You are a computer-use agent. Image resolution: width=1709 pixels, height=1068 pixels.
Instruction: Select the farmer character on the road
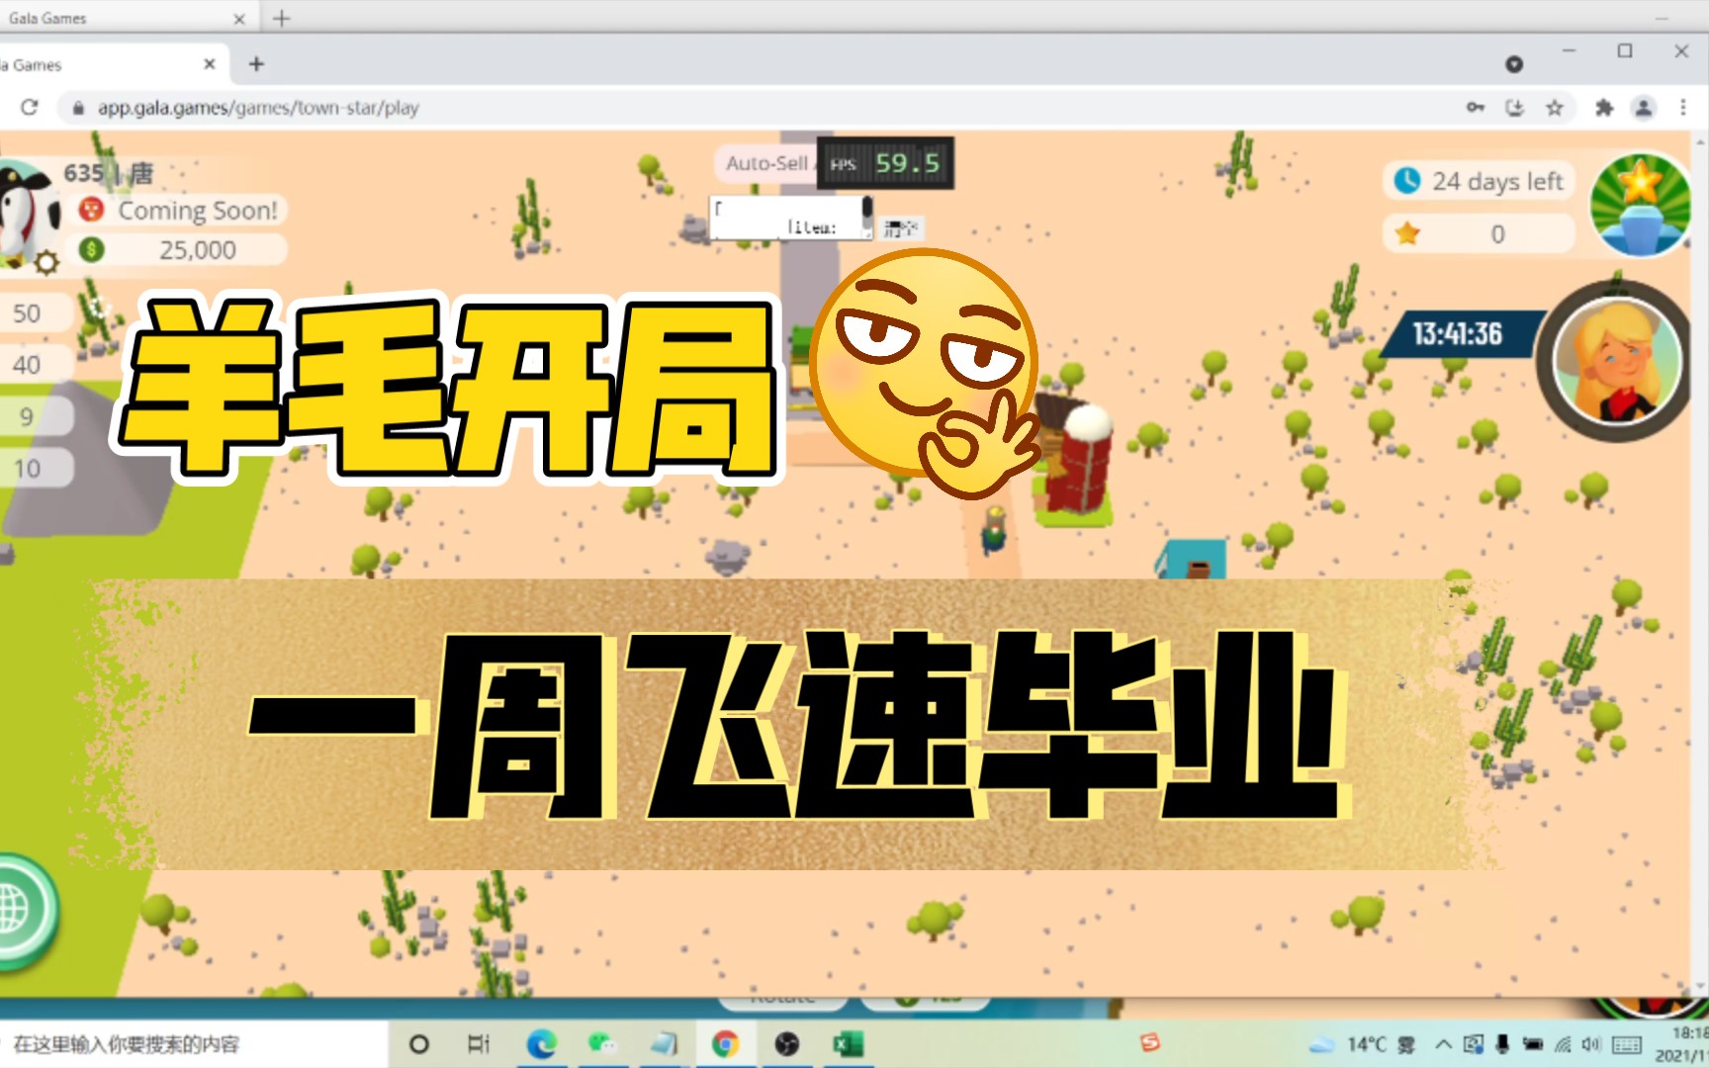point(995,529)
